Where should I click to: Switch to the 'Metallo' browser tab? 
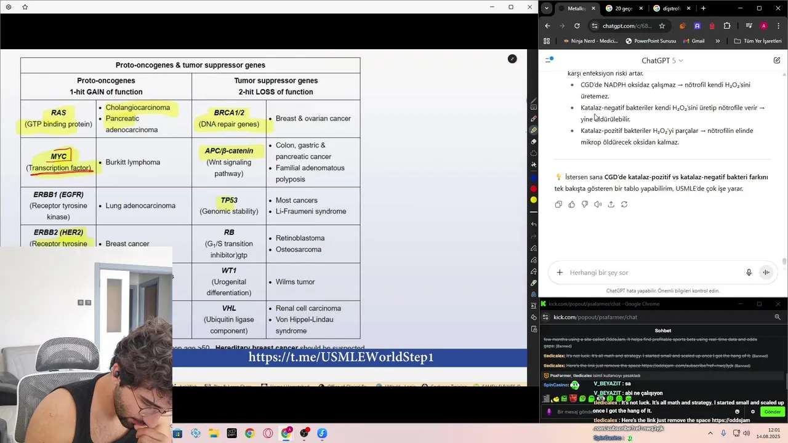[x=577, y=9]
